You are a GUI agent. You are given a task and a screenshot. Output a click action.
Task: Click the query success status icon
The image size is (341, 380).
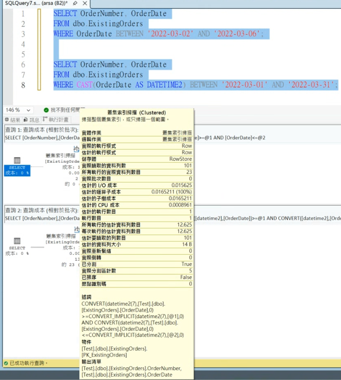pyautogui.click(x=6, y=363)
